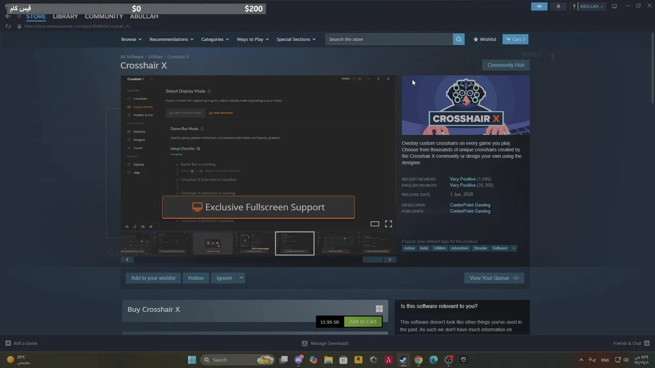655x368 pixels.
Task: Click the plus icon to add tags
Action: [x=513, y=248]
